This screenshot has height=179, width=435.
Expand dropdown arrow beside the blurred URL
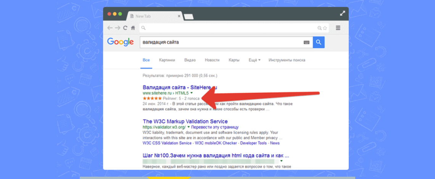[281, 161]
